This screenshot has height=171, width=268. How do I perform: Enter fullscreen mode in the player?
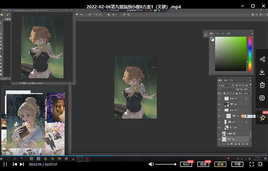(x=251, y=164)
